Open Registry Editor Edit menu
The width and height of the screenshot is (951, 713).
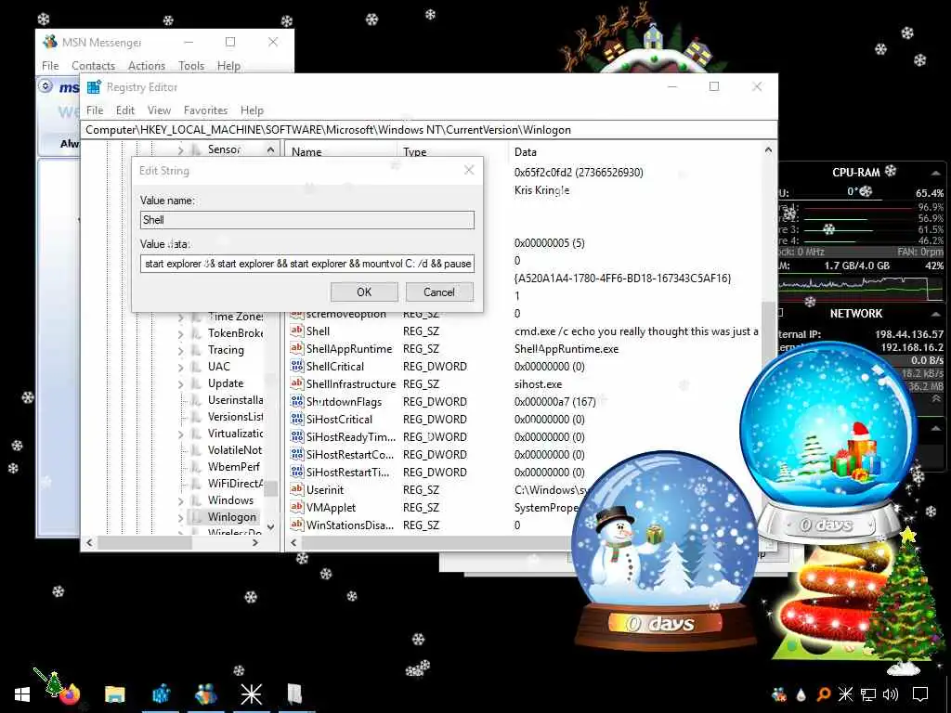coord(125,110)
